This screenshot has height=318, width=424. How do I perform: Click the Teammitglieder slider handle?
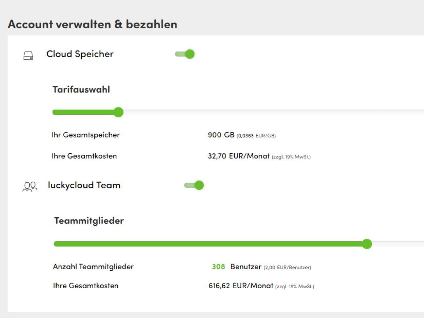[x=367, y=244]
